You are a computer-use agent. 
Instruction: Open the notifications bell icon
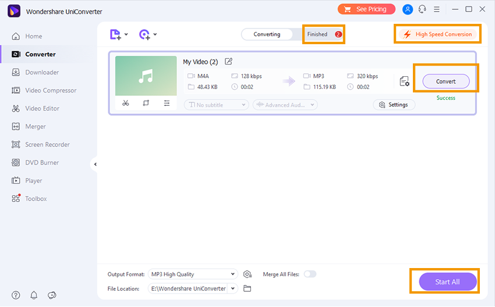coord(34,295)
